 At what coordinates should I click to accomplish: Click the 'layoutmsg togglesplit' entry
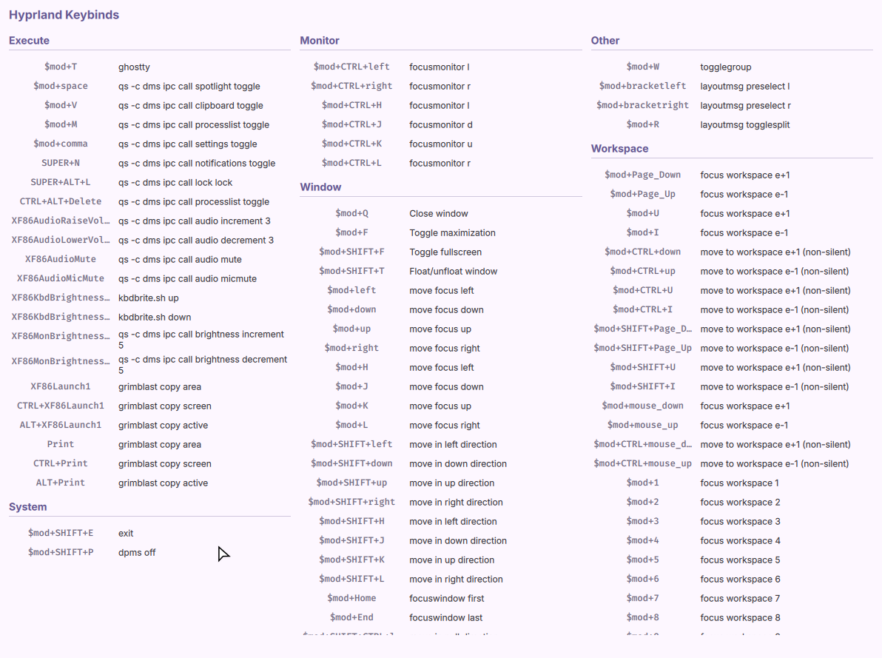[x=745, y=125]
